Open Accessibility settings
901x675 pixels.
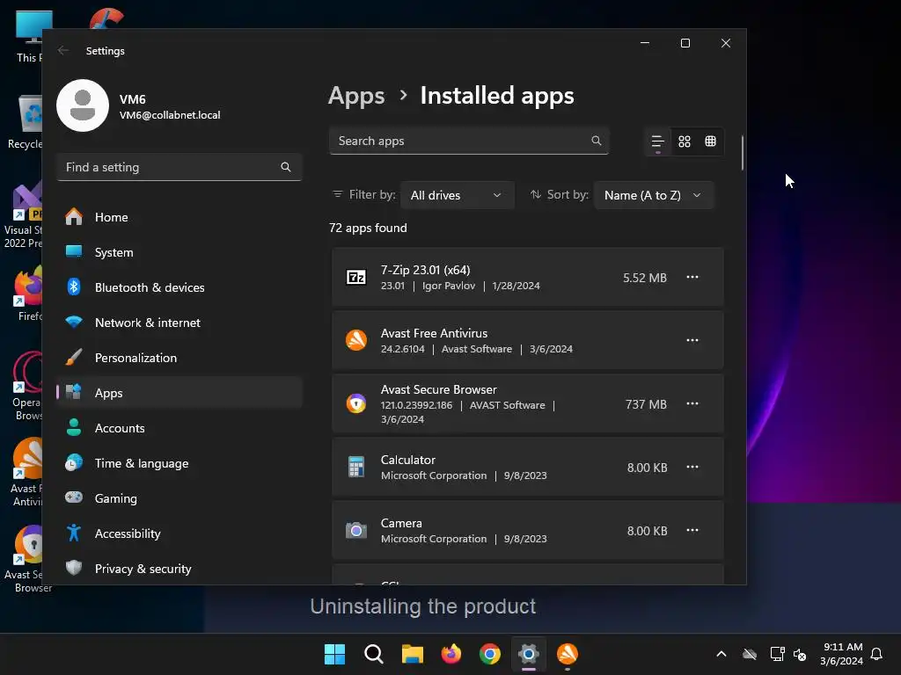179,533
